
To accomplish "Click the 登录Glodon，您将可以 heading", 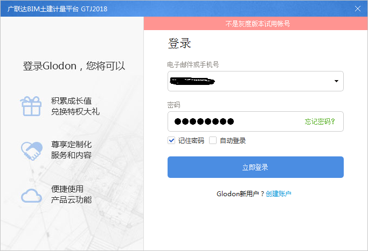I will [74, 66].
